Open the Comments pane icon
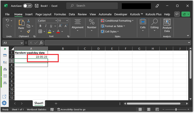 point(177,14)
